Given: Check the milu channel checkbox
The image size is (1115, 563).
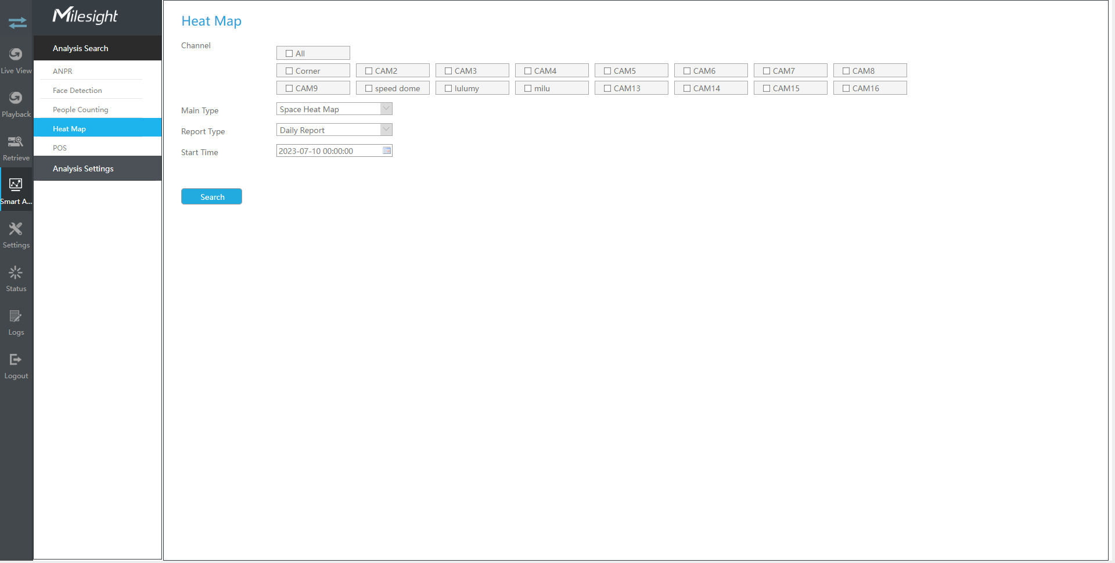Looking at the screenshot, I should [x=528, y=88].
